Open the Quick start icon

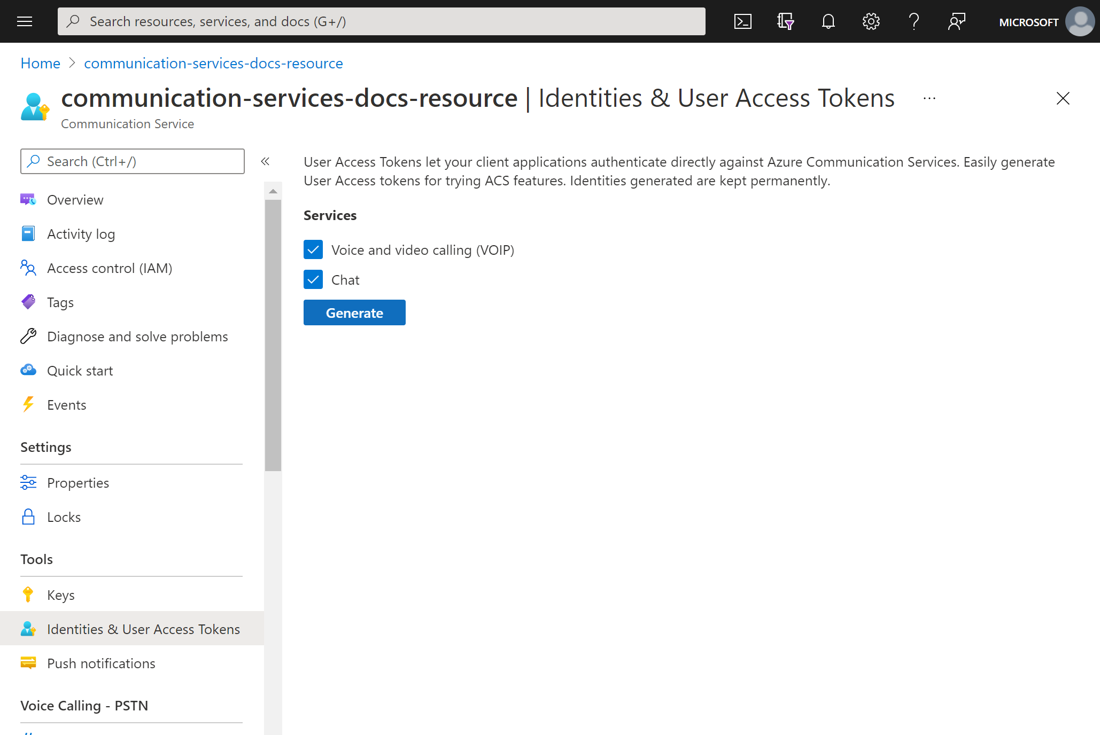pos(28,370)
